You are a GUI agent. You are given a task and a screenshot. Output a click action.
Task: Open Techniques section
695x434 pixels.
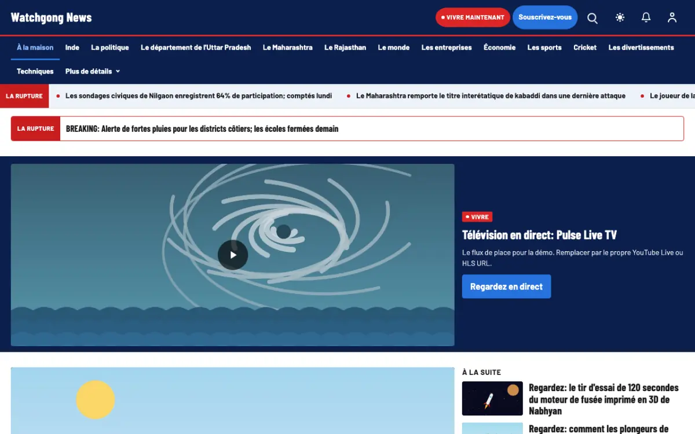35,71
